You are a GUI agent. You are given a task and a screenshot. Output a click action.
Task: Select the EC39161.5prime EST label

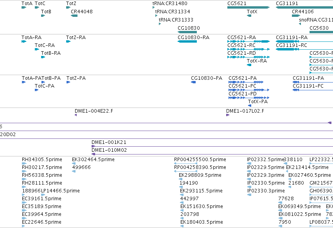point(41,199)
